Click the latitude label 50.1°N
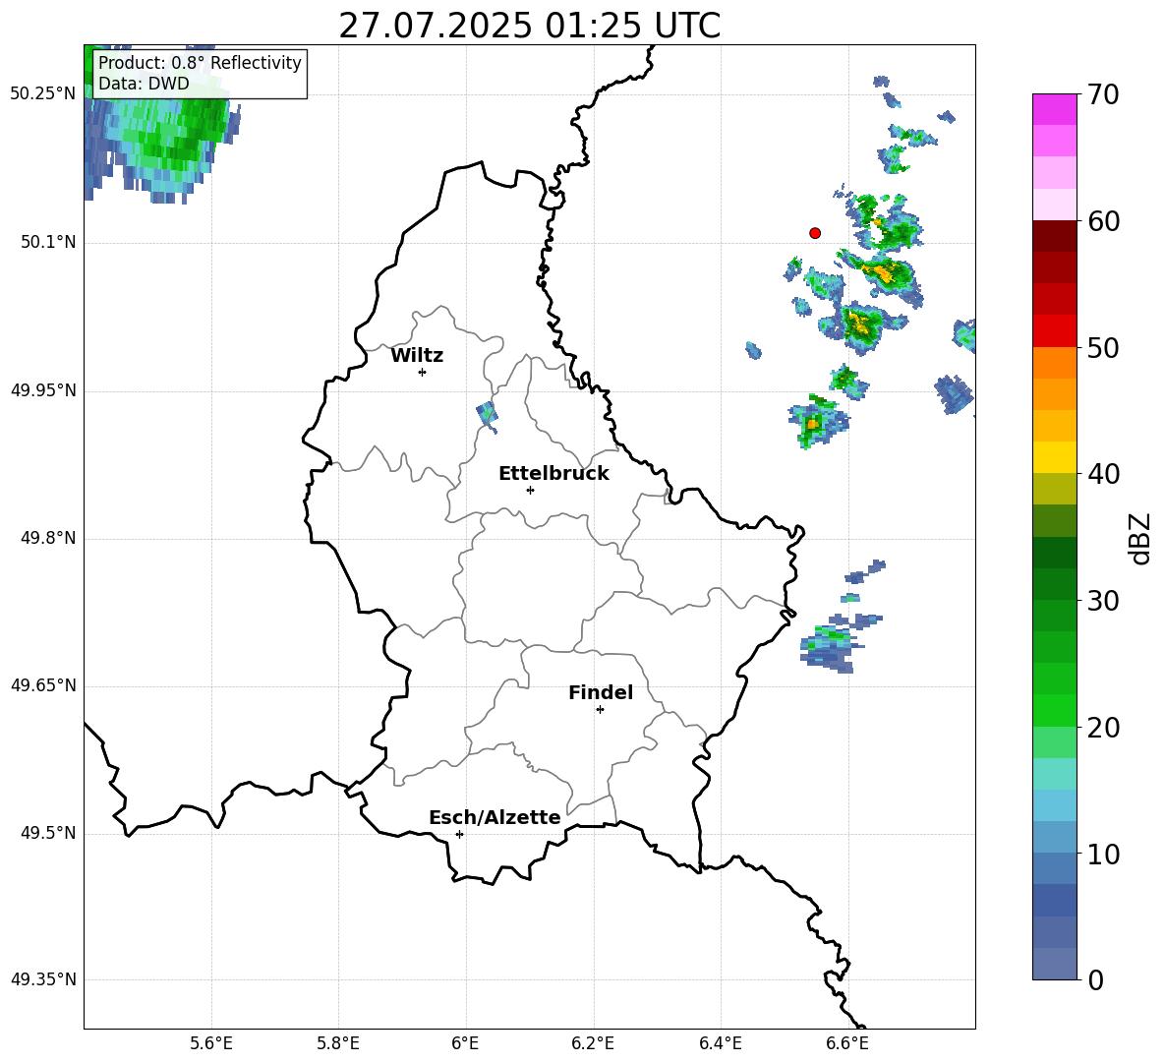The width and height of the screenshot is (1164, 1063). tap(48, 243)
